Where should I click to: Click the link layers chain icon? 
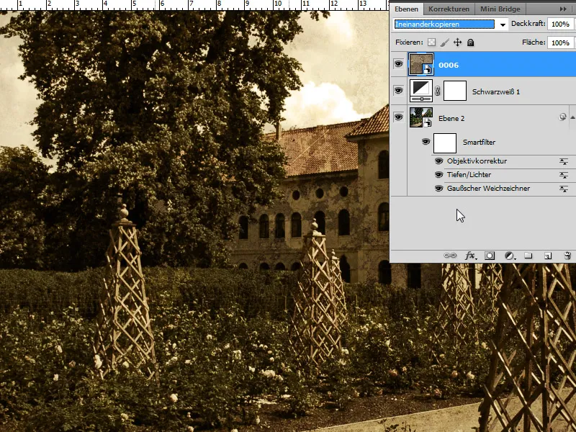450,256
